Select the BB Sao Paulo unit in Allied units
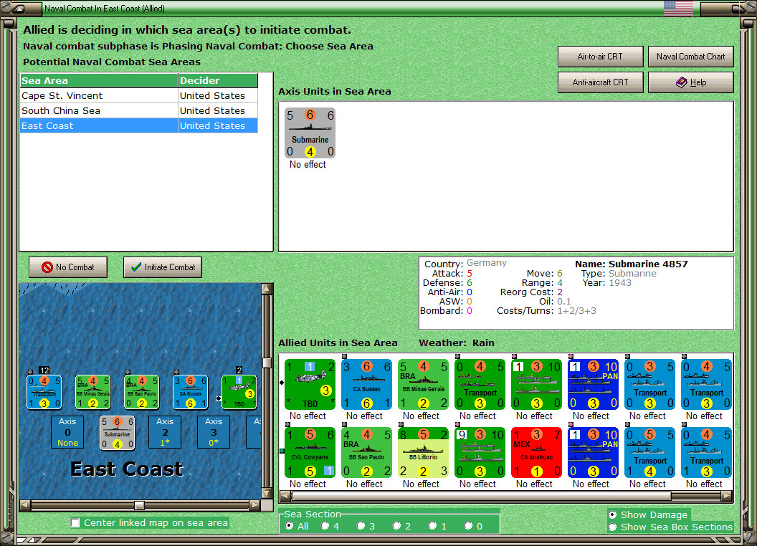757x546 pixels. click(x=366, y=452)
